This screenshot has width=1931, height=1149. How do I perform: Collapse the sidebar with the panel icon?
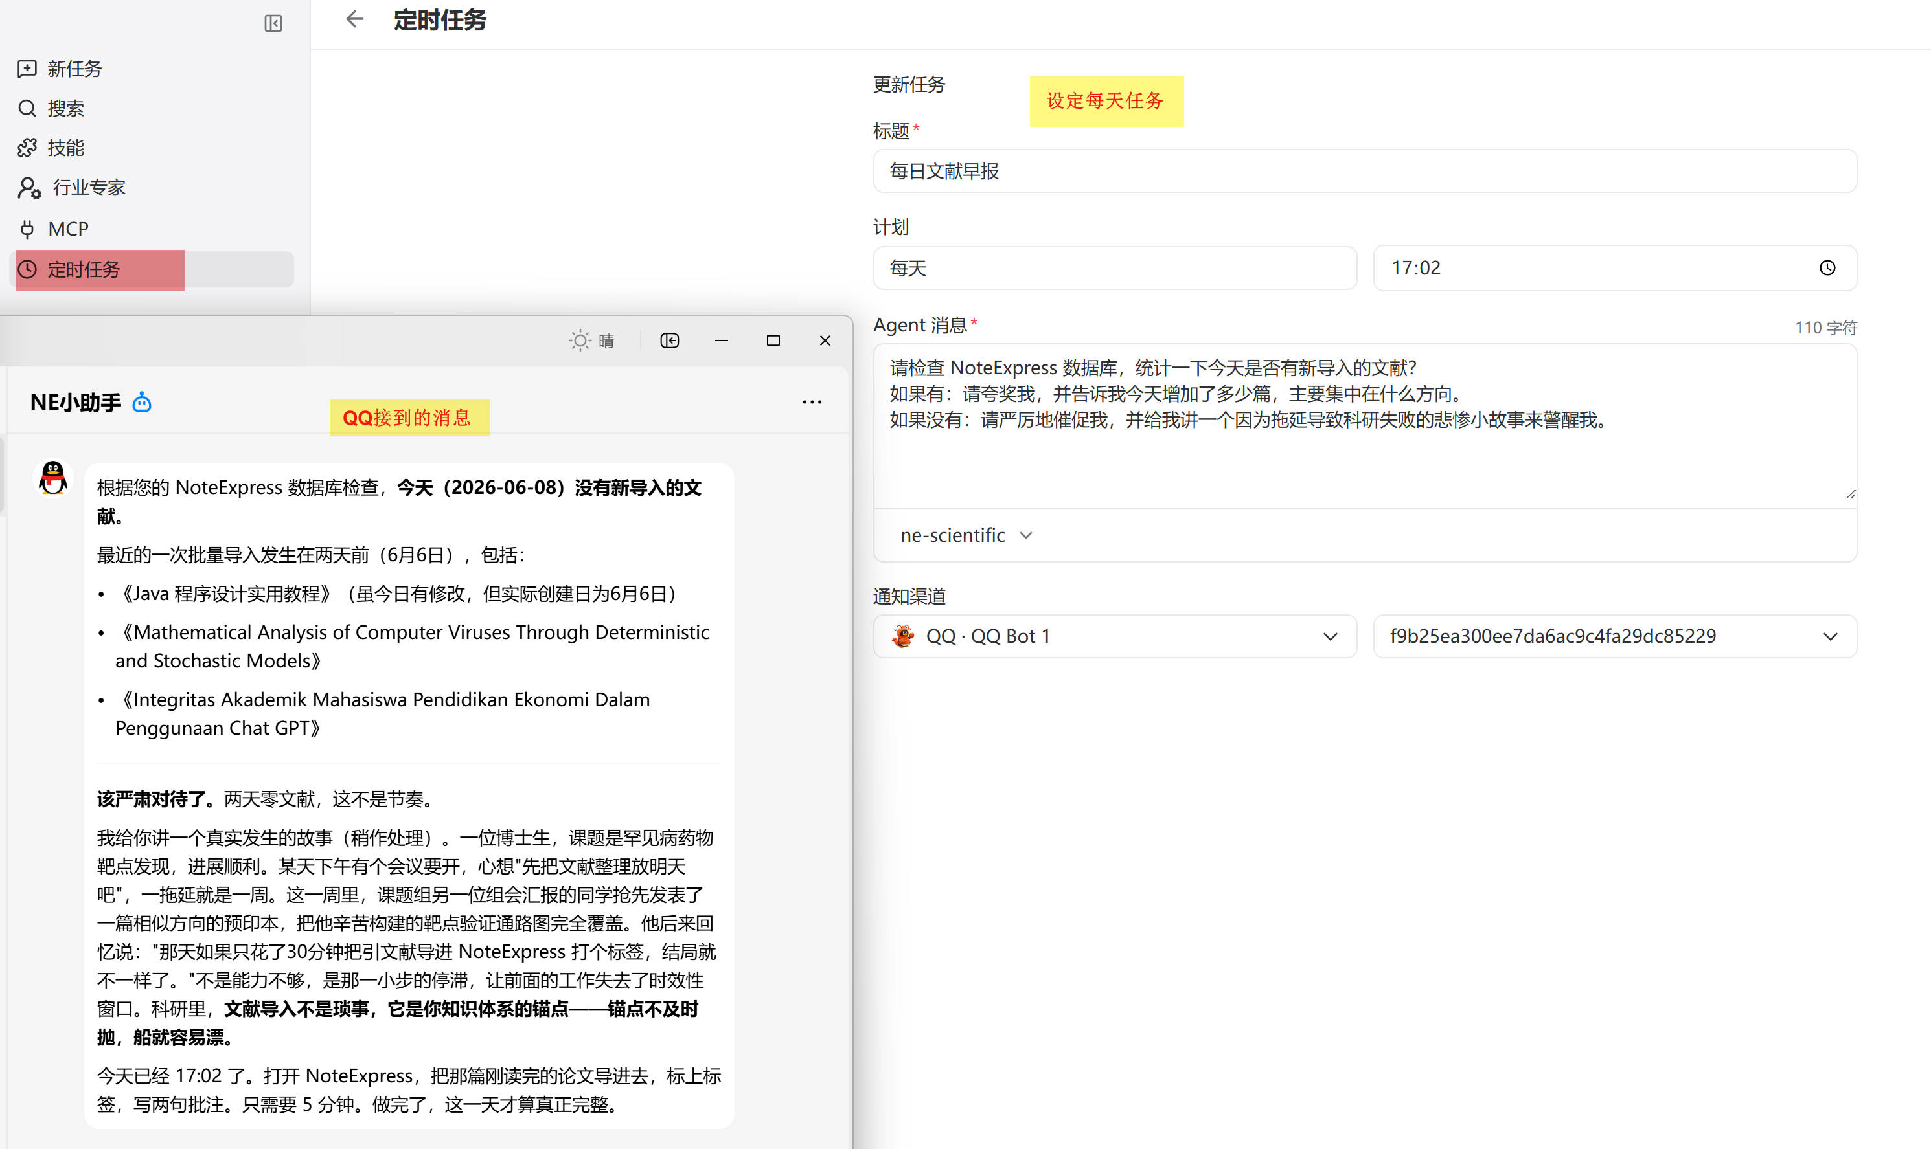pyautogui.click(x=273, y=23)
